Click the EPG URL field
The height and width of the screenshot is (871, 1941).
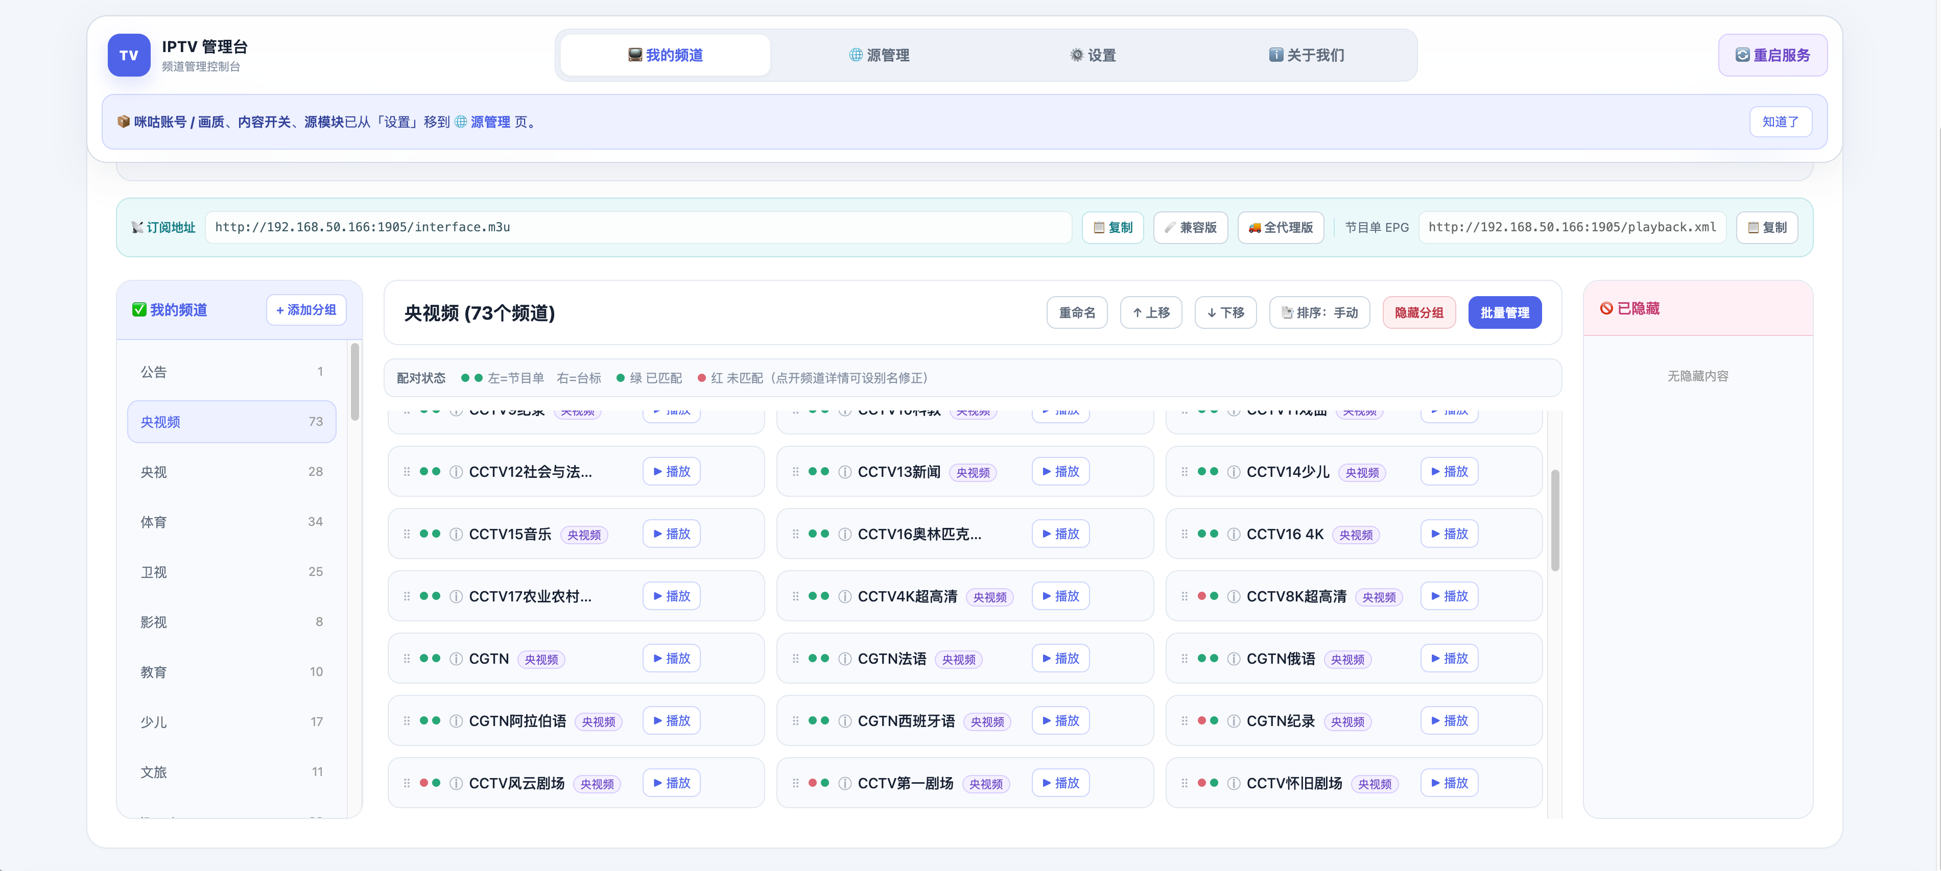click(x=1572, y=228)
